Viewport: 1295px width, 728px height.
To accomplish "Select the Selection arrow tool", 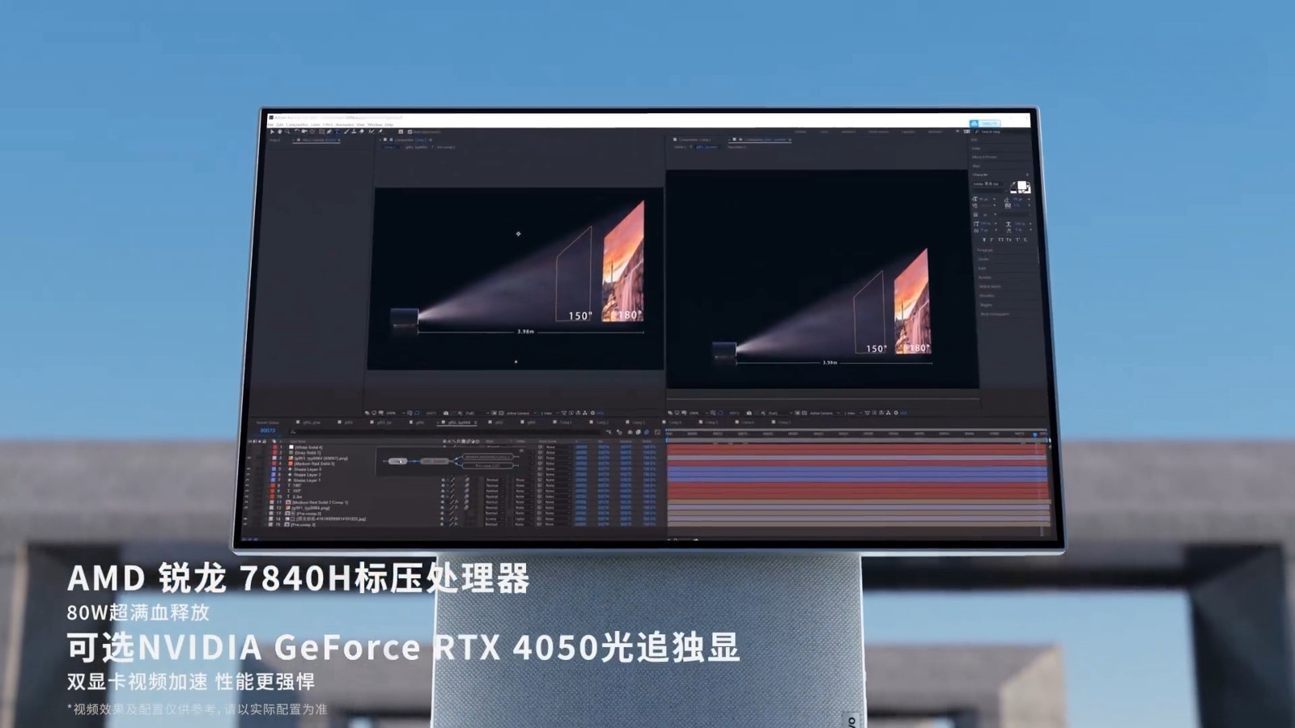I will (272, 132).
